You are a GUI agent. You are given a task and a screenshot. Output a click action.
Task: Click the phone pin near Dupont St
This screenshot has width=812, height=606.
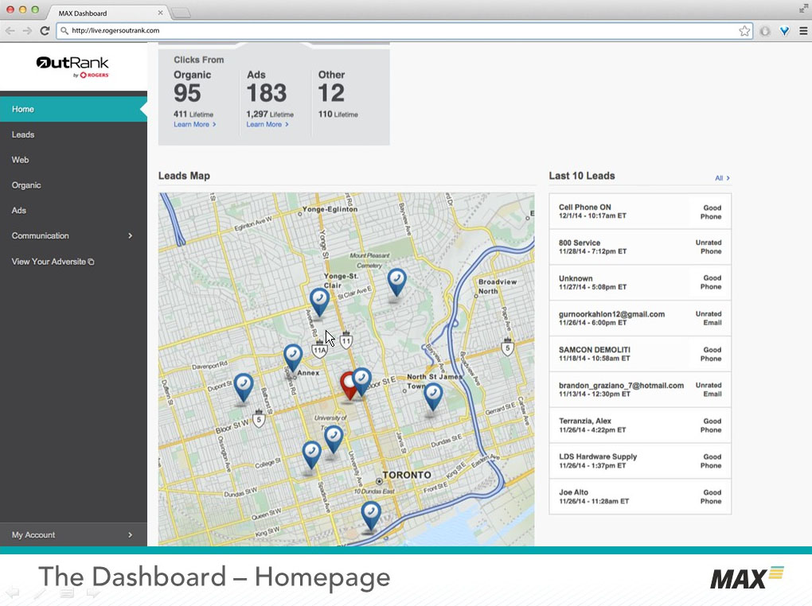pos(244,387)
